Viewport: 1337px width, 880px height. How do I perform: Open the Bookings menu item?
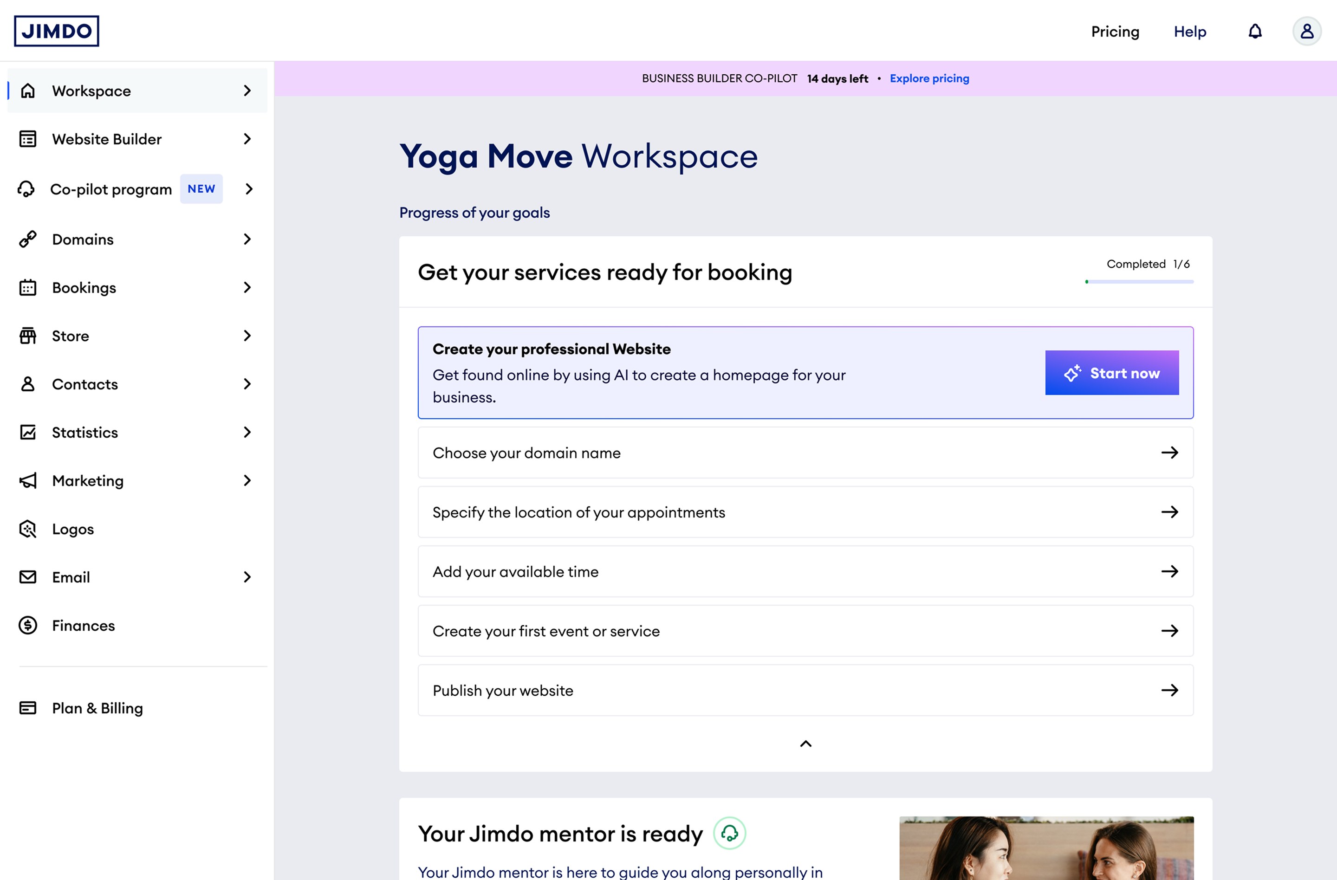click(137, 287)
